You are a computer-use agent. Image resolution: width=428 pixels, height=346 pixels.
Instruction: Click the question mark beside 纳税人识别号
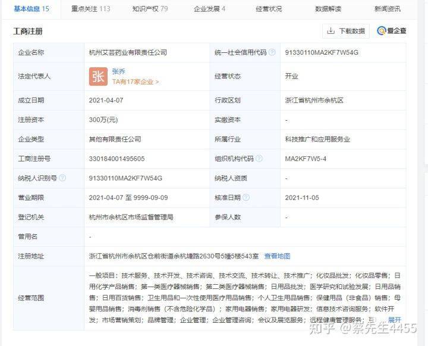[x=62, y=178]
